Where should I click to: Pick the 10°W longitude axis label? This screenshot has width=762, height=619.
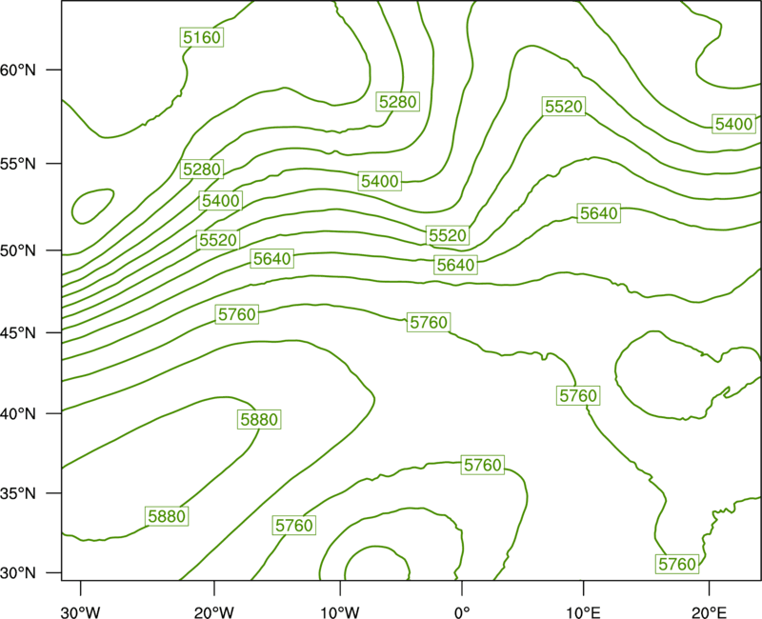pyautogui.click(x=340, y=612)
